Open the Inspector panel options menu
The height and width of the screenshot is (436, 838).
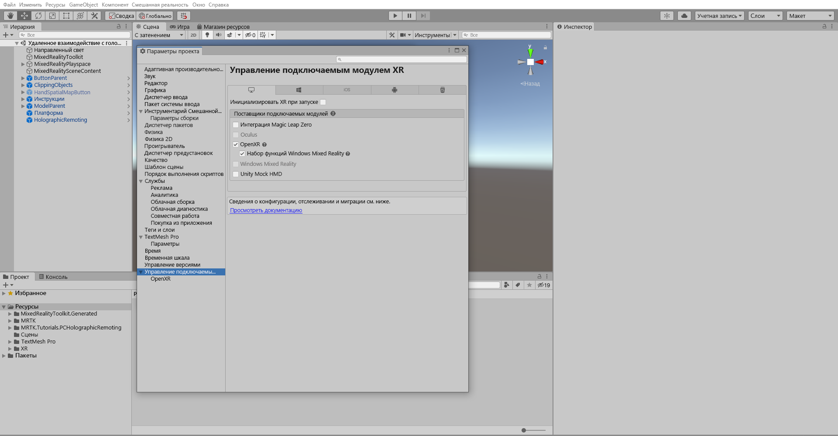[x=832, y=26]
